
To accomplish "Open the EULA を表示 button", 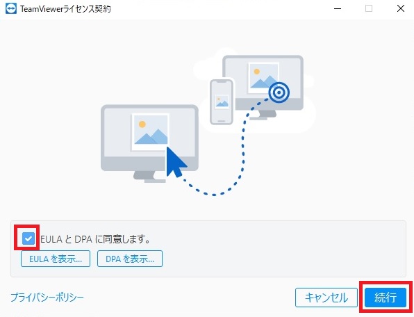I will 56,259.
